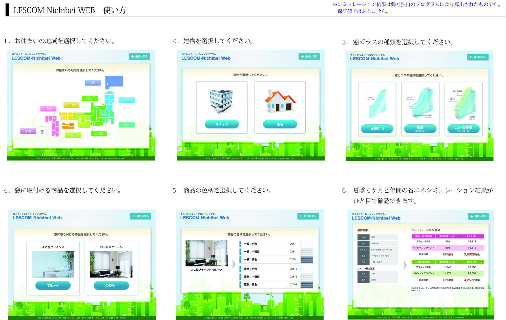Click LESCOM-Nichibei Web title on region screen

tap(36, 58)
